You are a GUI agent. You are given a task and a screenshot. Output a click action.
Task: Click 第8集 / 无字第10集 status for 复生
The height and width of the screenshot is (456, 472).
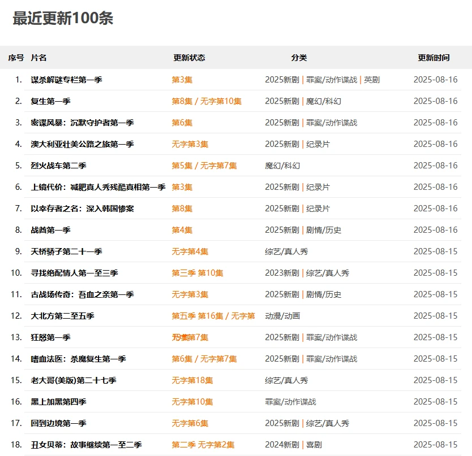click(x=207, y=101)
